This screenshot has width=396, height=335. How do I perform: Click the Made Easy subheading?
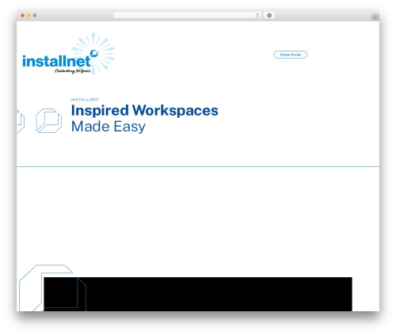[109, 127]
